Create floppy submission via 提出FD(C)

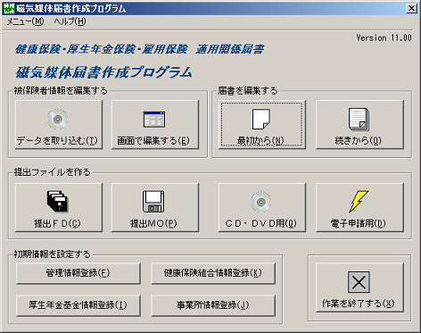click(59, 207)
